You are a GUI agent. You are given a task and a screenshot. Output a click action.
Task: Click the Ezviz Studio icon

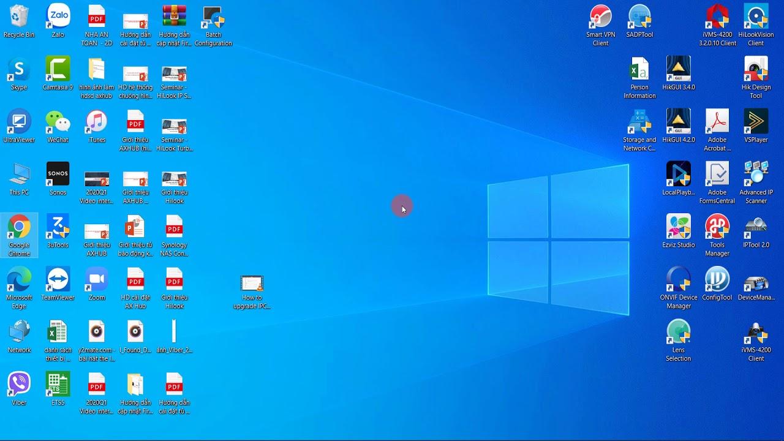coord(679,233)
